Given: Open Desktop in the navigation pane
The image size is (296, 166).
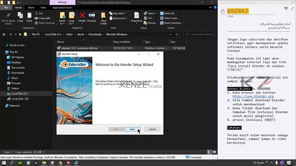Looking at the screenshot, I should coord(16,62).
